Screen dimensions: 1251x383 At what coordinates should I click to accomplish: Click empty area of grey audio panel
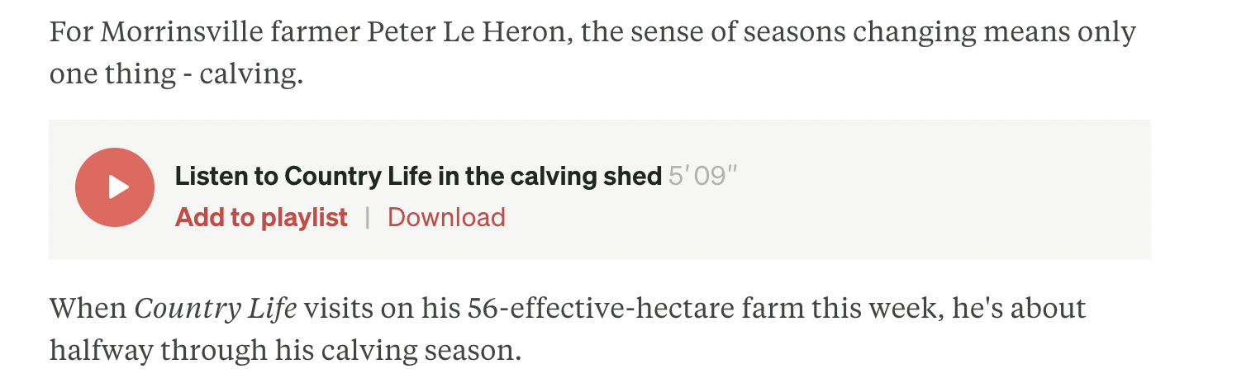tap(909, 190)
